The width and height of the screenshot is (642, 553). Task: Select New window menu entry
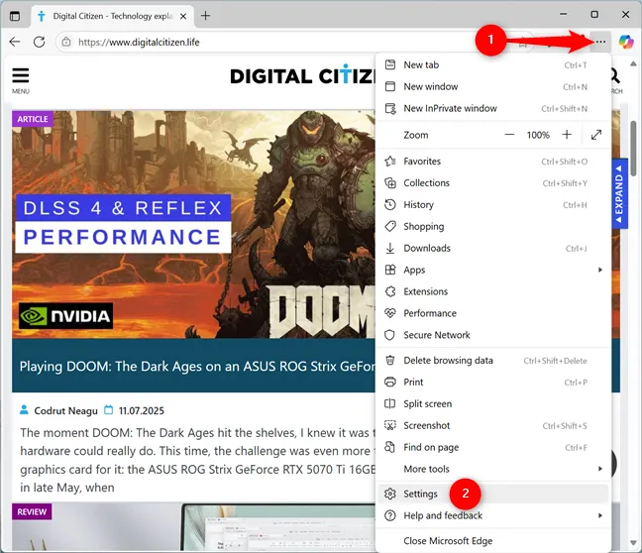[492, 86]
